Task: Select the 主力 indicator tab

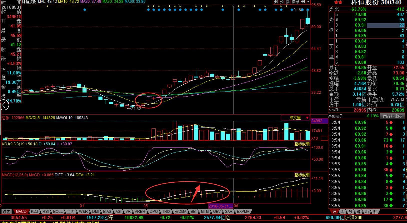Action: tap(71, 211)
